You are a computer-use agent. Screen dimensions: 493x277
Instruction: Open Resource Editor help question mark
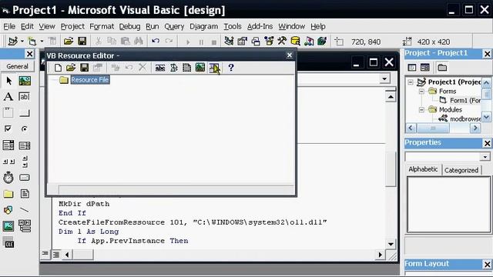pos(231,68)
